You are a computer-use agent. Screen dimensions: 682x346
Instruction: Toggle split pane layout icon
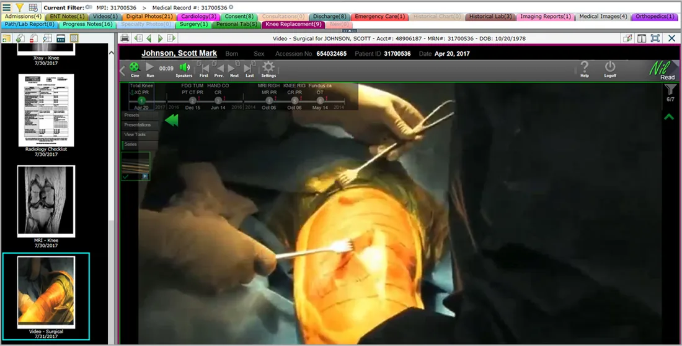[x=642, y=38]
